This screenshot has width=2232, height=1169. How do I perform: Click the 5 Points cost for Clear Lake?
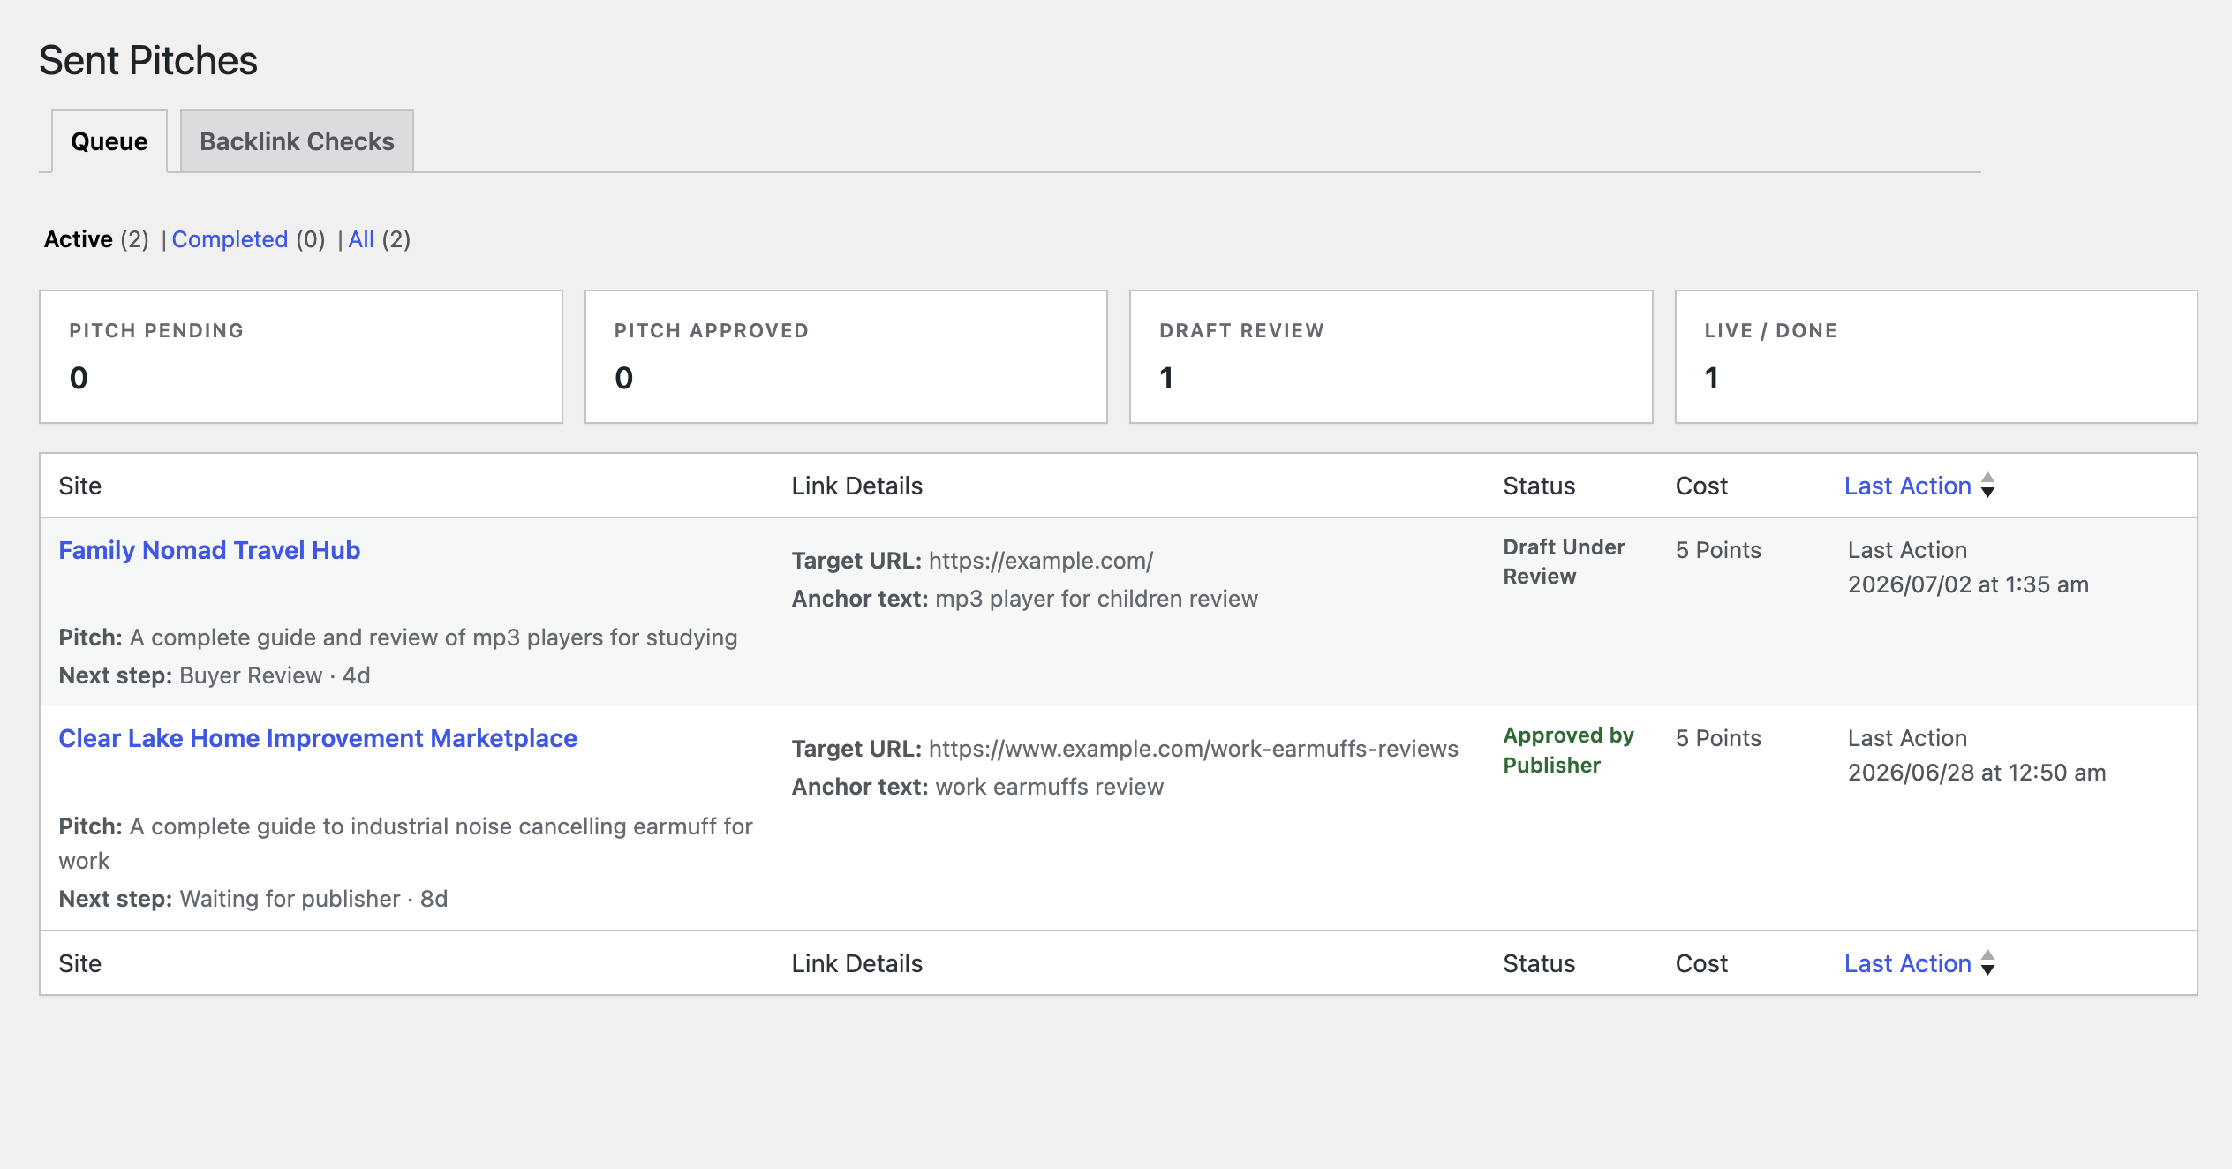tap(1718, 738)
